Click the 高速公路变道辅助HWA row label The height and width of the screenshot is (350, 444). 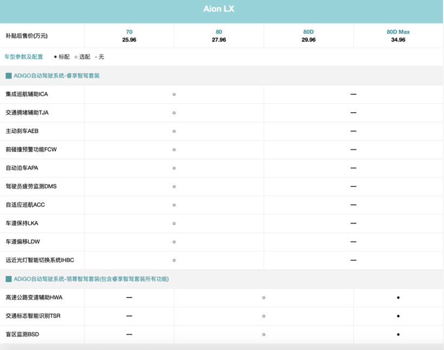point(34,297)
